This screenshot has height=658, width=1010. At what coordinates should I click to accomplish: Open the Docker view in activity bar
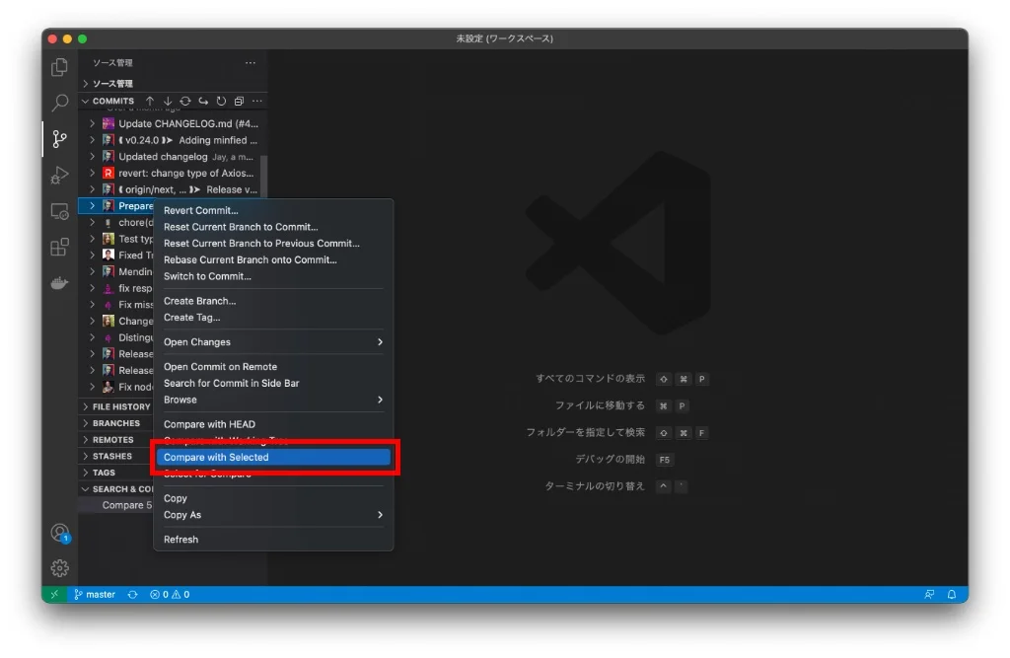coord(59,283)
